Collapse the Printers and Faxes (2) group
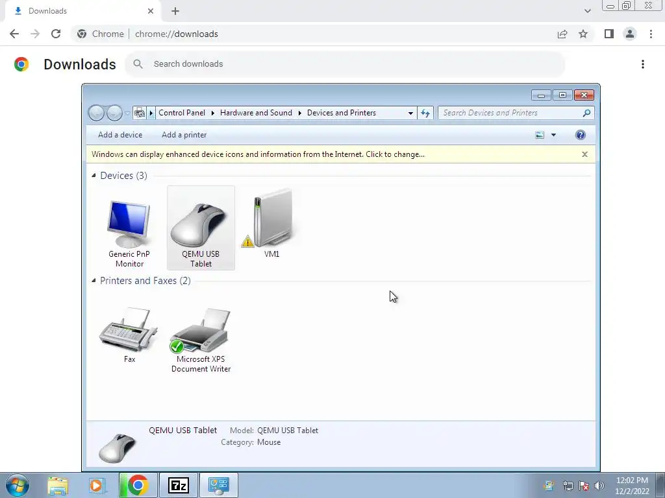The height and width of the screenshot is (498, 665). coord(94,280)
